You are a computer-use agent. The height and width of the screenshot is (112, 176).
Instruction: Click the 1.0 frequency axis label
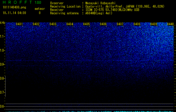(x=3, y=50)
